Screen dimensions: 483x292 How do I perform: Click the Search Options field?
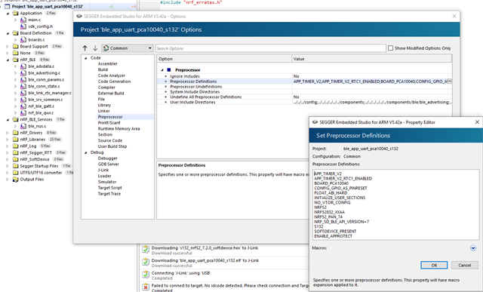pyautogui.click(x=270, y=48)
